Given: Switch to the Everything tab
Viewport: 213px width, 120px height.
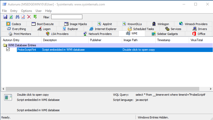Looking at the screenshot, I should tap(16, 29).
